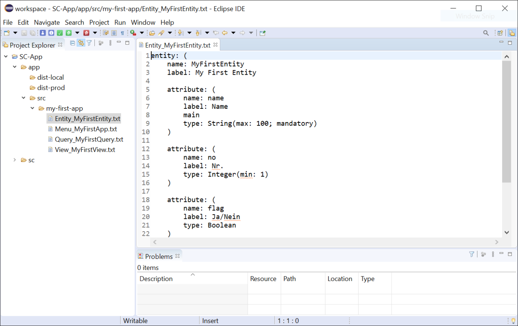Click the Project Explorer filter funnel icon
Viewport: 518px width, 326px height.
point(89,43)
